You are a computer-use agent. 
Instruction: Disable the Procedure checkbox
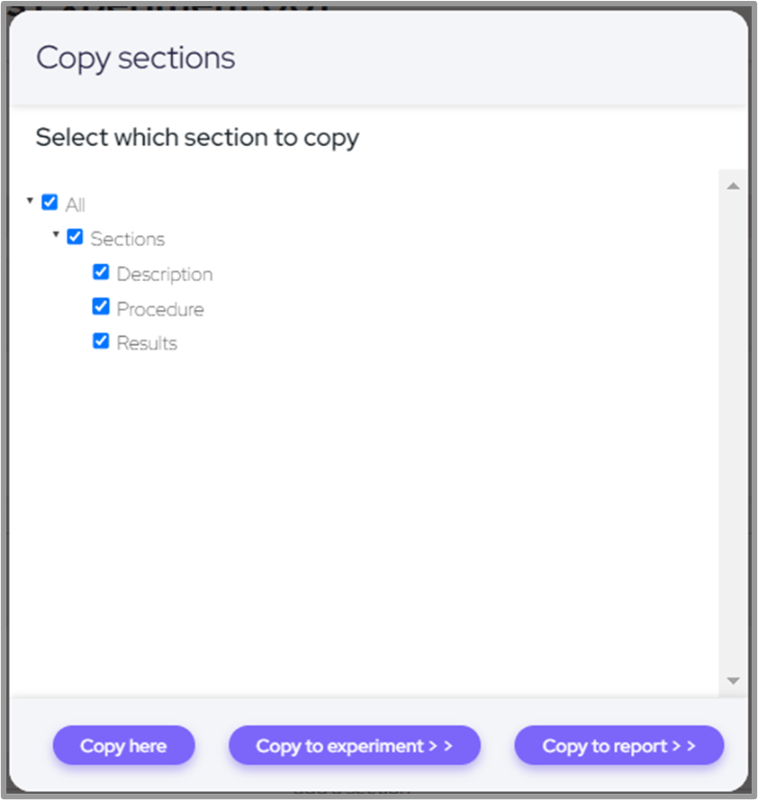click(x=101, y=307)
